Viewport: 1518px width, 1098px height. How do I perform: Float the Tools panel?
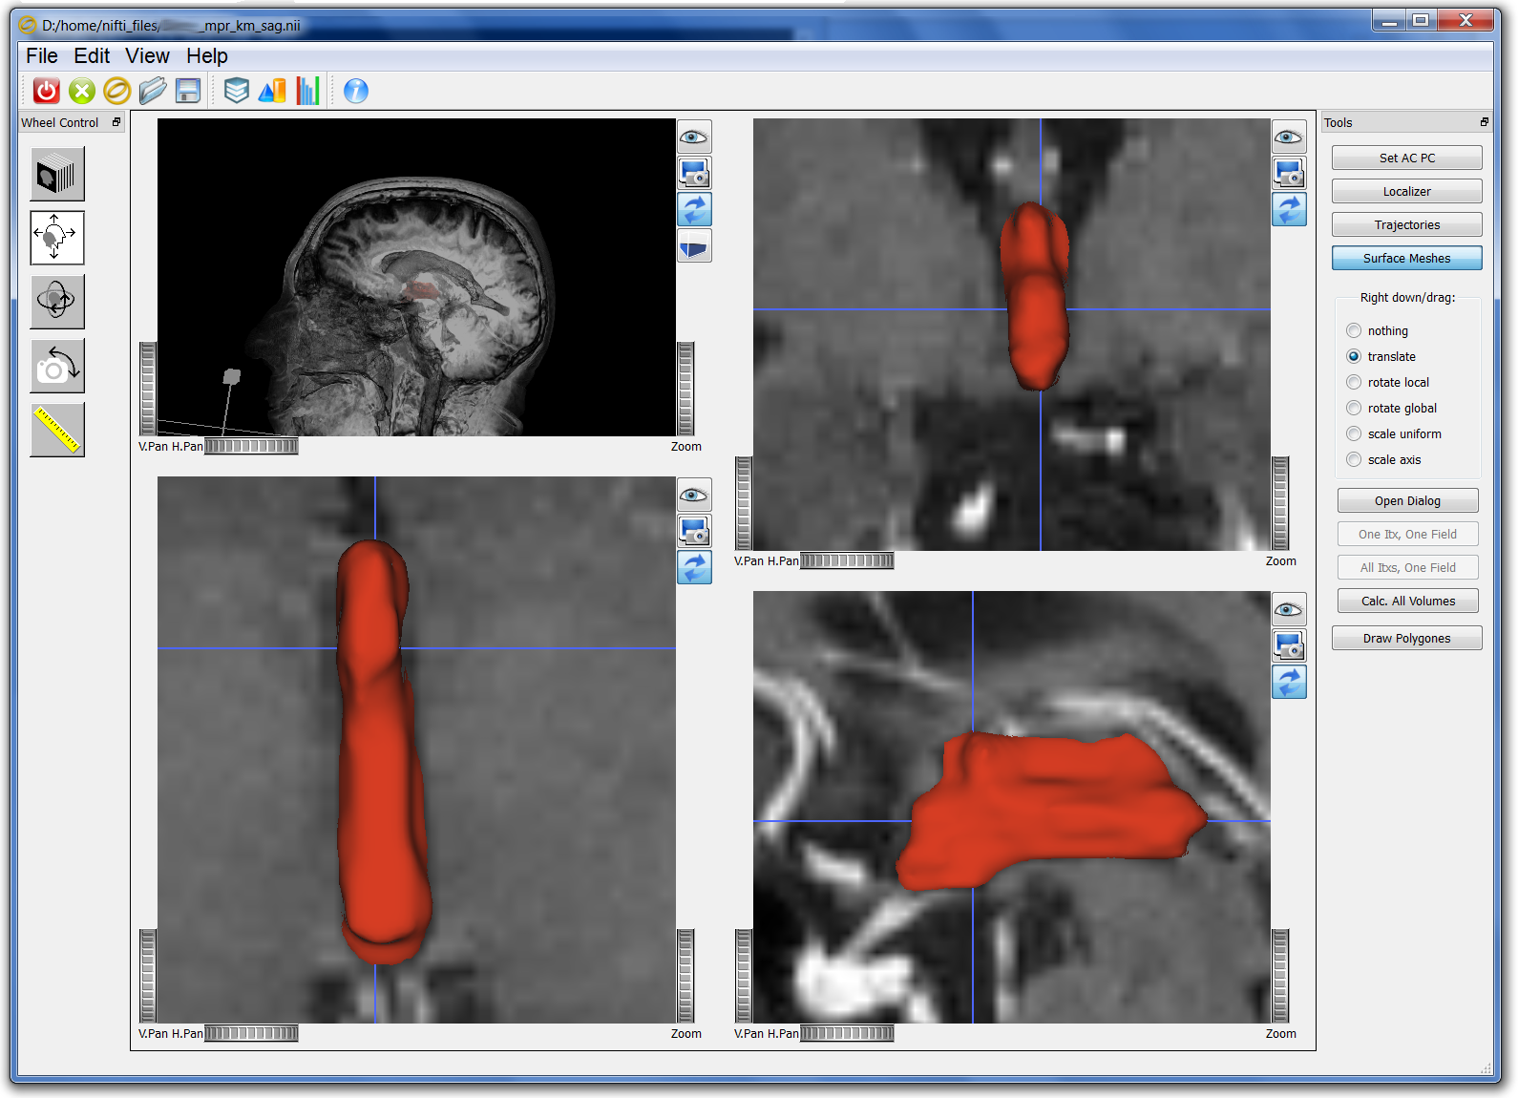tap(1484, 122)
